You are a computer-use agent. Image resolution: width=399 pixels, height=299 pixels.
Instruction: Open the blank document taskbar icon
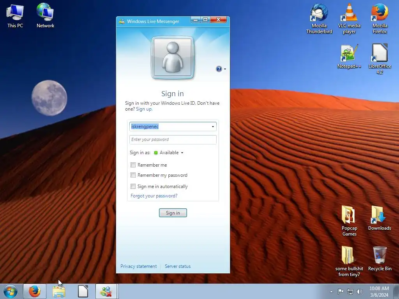[x=83, y=291]
